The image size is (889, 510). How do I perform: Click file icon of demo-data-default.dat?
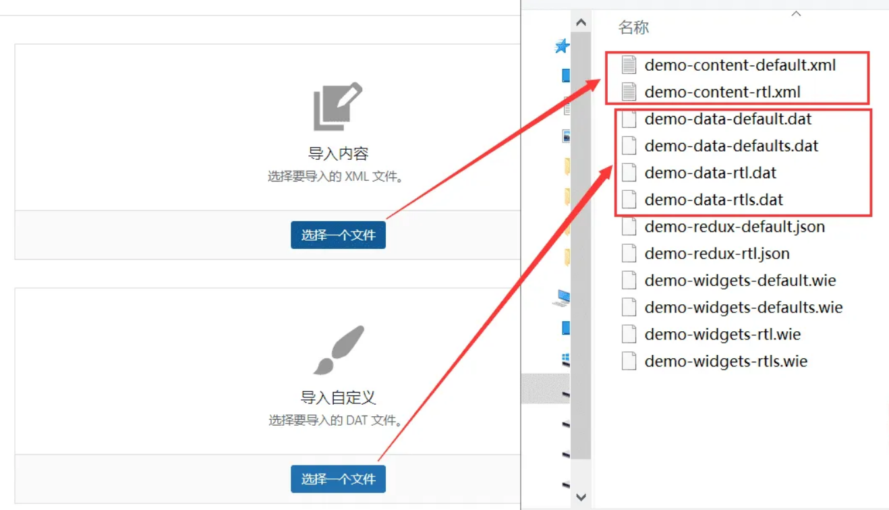coord(629,119)
